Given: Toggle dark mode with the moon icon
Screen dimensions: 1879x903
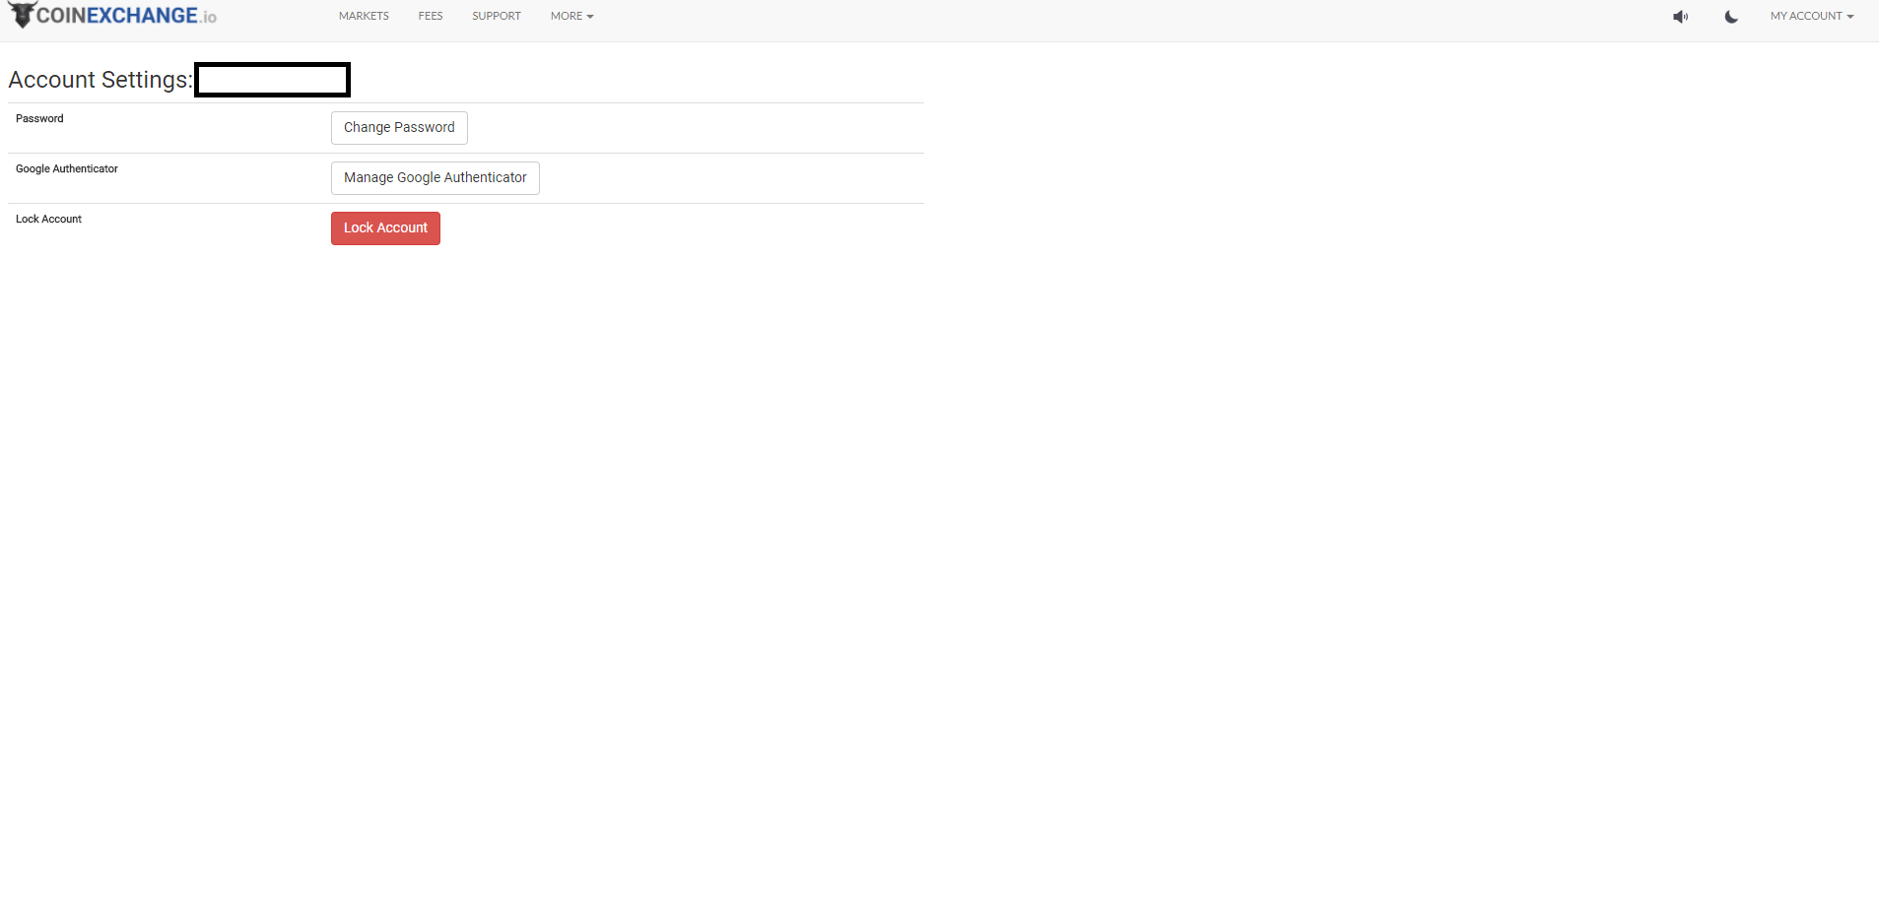Looking at the screenshot, I should [x=1731, y=17].
